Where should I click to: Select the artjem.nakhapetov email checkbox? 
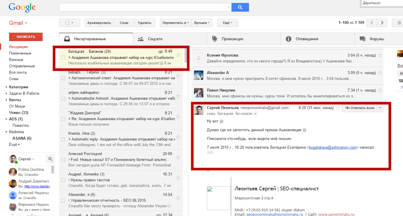[63, 99]
